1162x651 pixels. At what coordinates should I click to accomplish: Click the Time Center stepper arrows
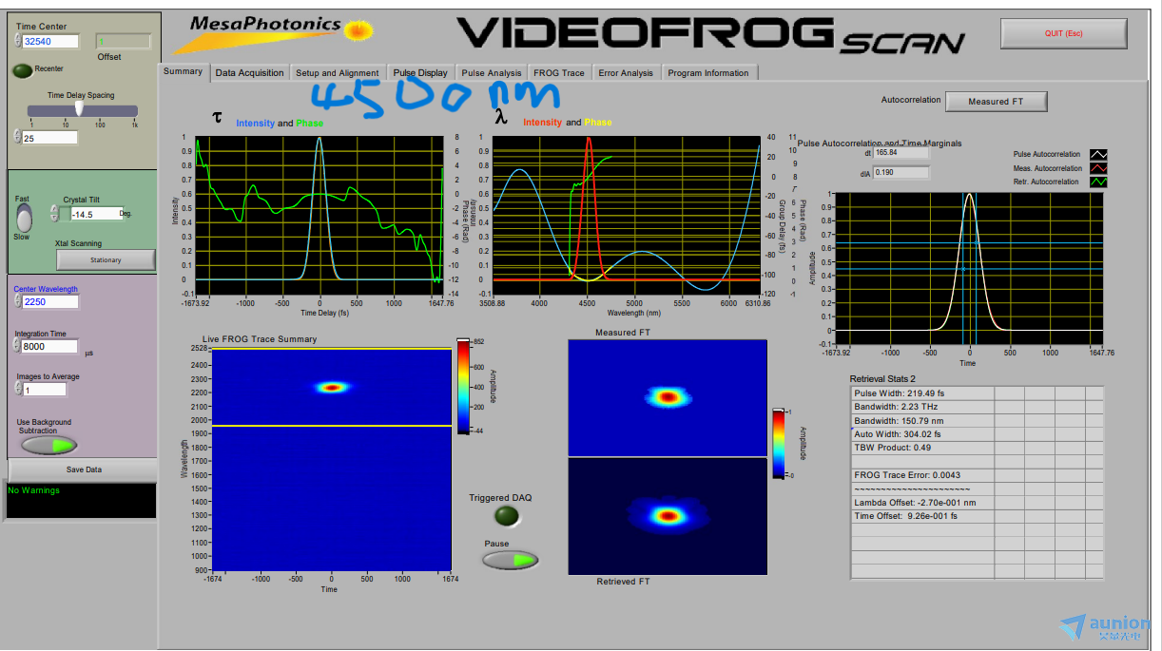[x=18, y=41]
